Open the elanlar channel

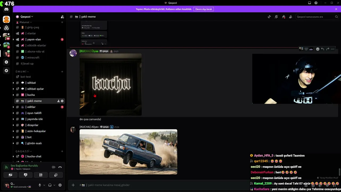click(x=40, y=33)
